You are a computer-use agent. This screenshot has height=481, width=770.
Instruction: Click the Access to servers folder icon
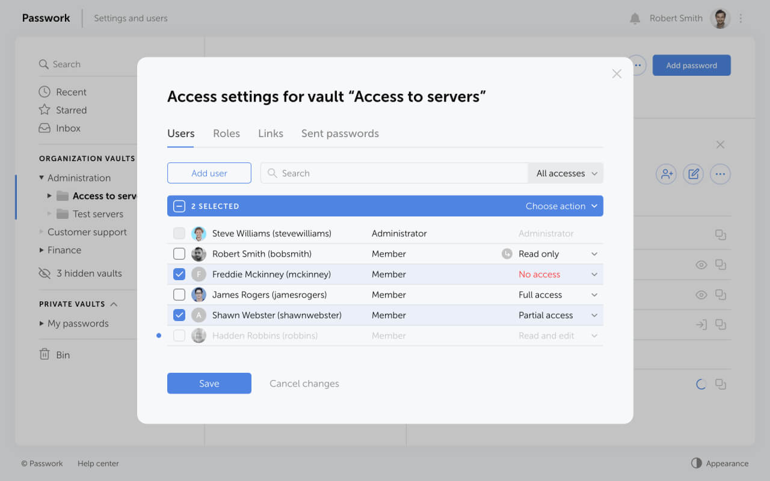[63, 196]
